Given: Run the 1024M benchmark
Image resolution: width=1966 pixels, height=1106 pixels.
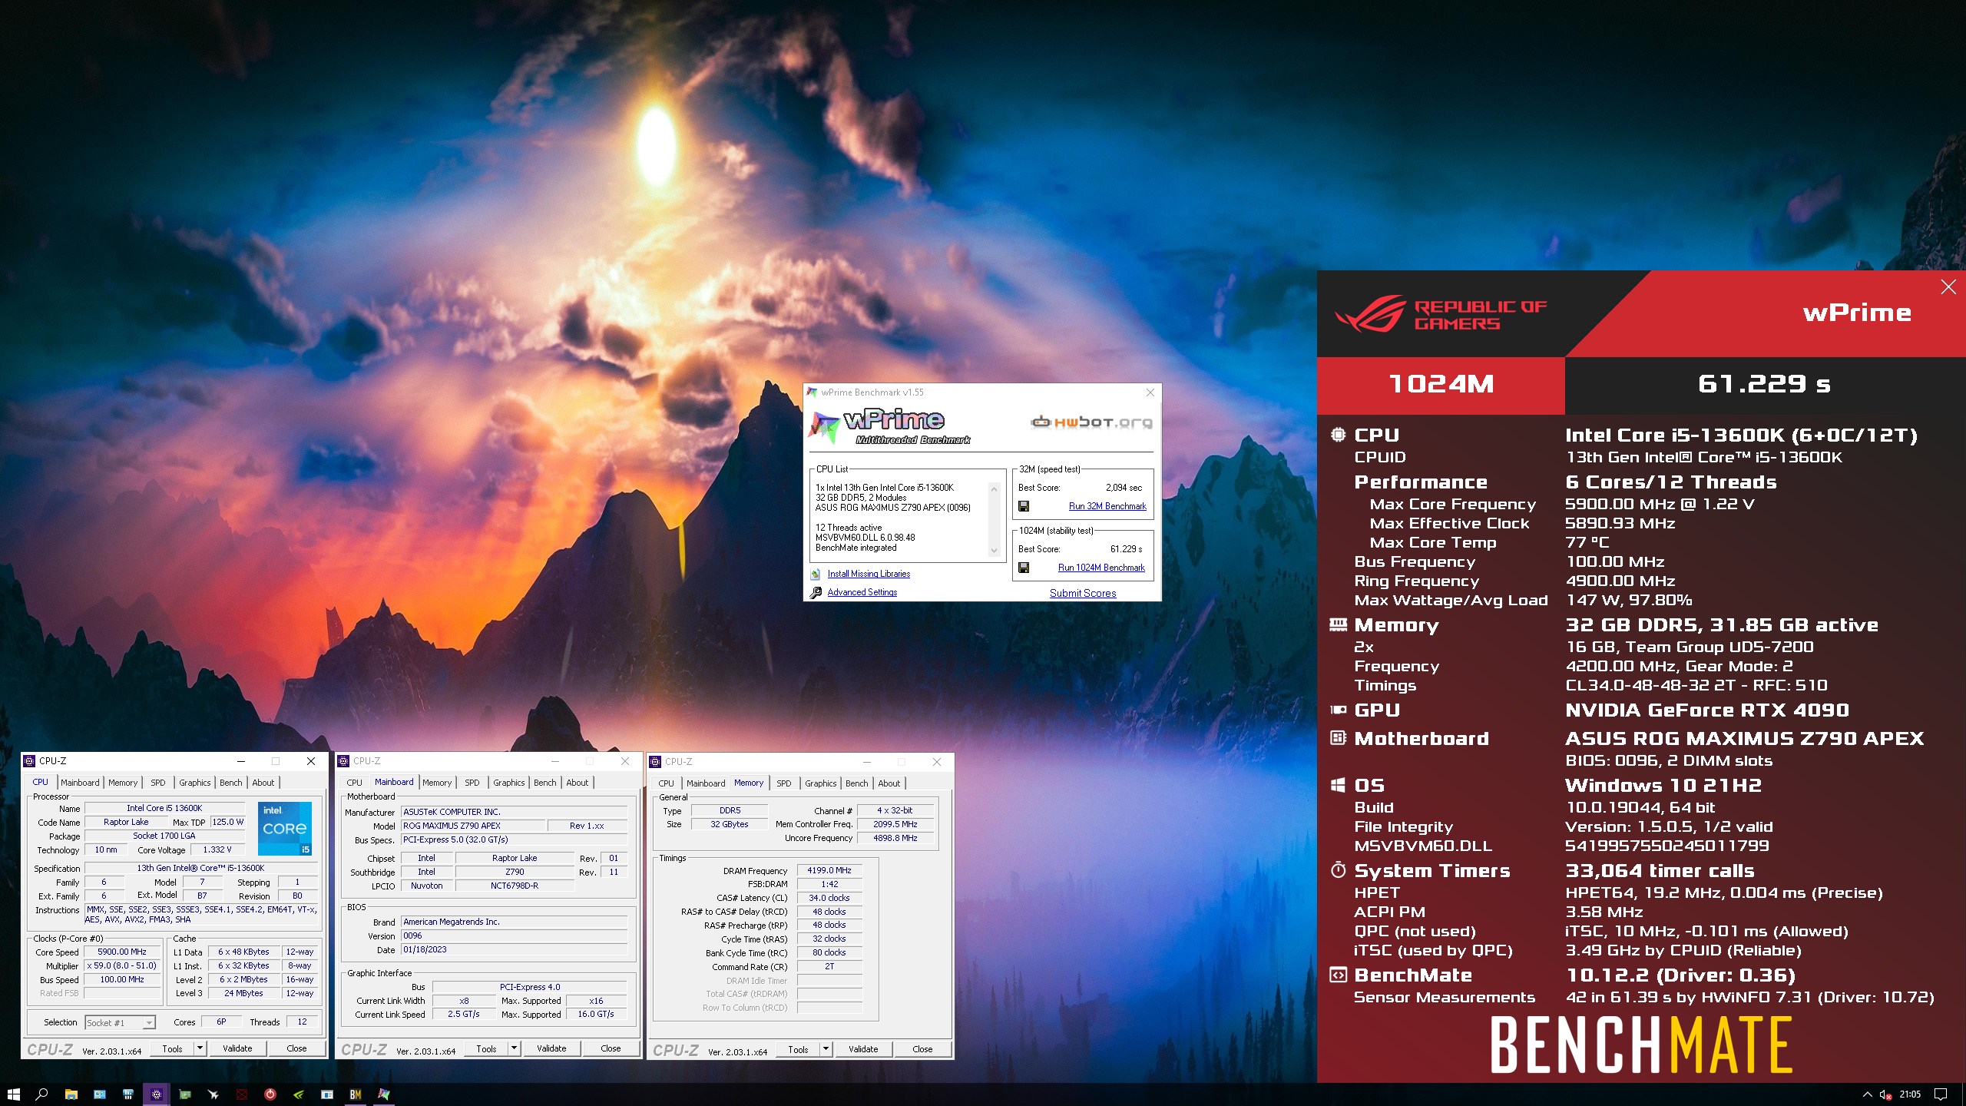Looking at the screenshot, I should [x=1101, y=568].
